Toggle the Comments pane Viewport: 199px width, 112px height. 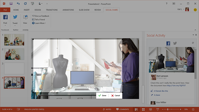(x=122, y=109)
